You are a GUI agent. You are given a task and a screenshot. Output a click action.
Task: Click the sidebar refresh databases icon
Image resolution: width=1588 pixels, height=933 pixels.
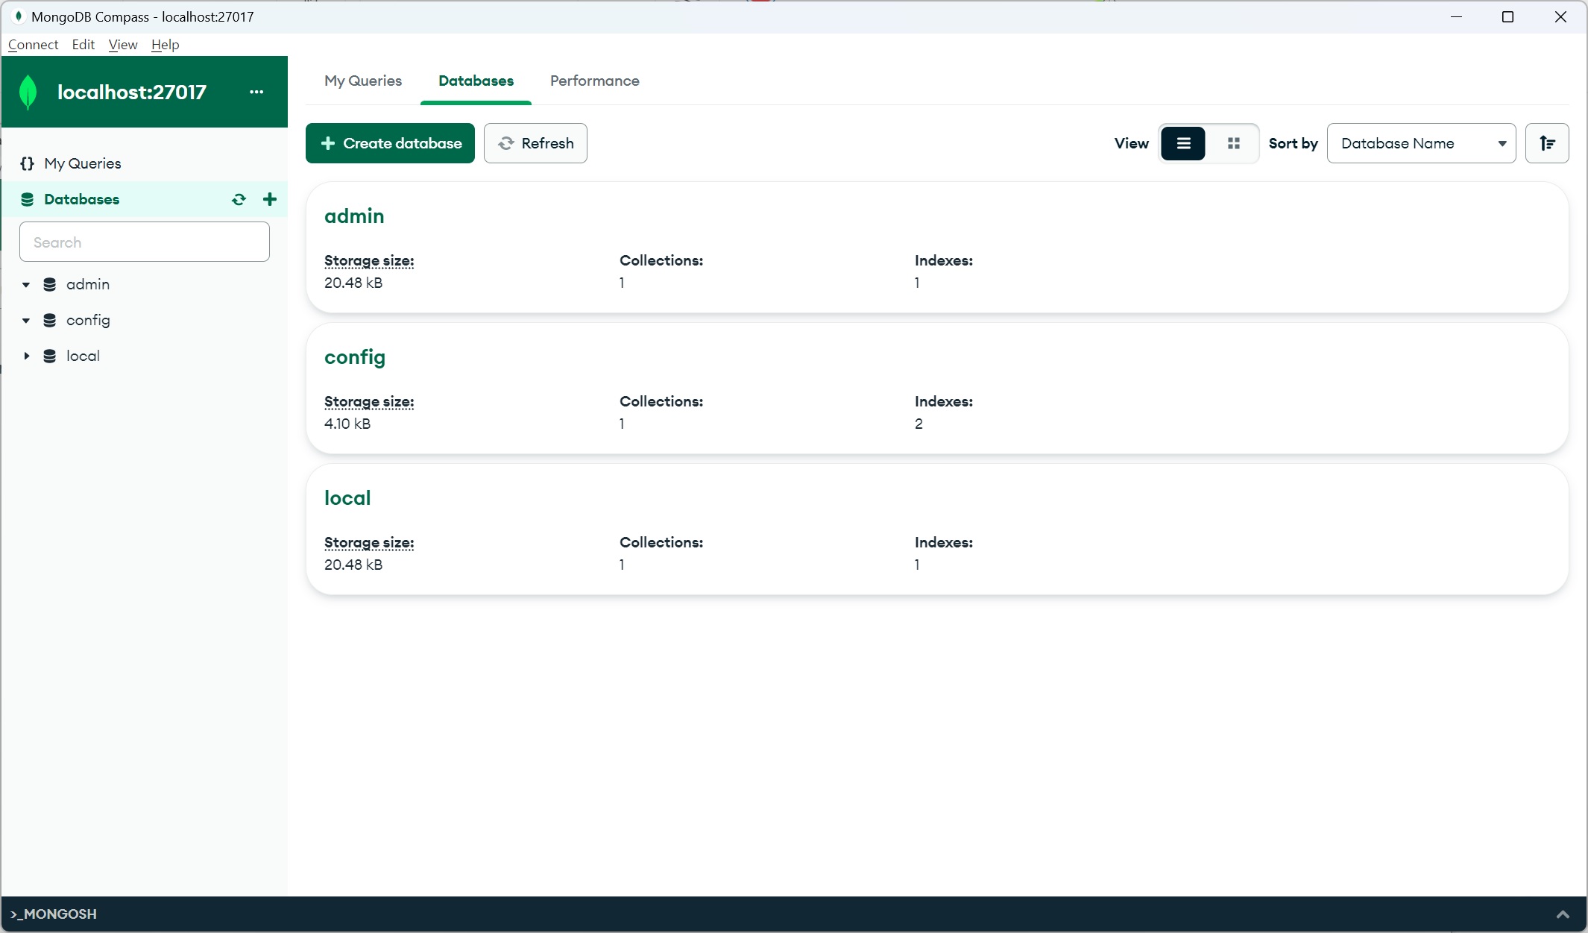[x=239, y=199]
